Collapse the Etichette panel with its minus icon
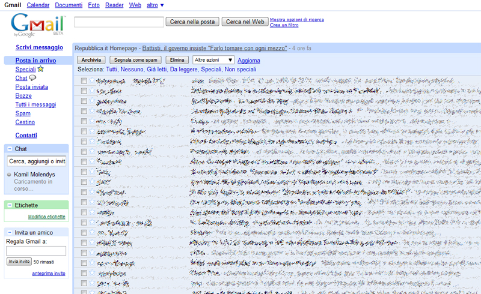This screenshot has height=294, width=481. pyautogui.click(x=10, y=205)
